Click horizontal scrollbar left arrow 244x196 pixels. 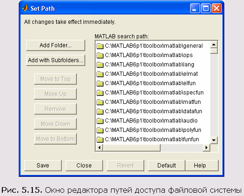(x=99, y=147)
